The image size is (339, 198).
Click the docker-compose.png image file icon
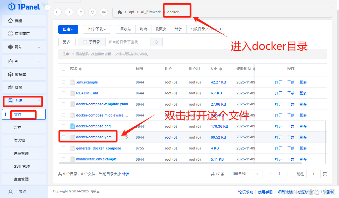(73, 126)
